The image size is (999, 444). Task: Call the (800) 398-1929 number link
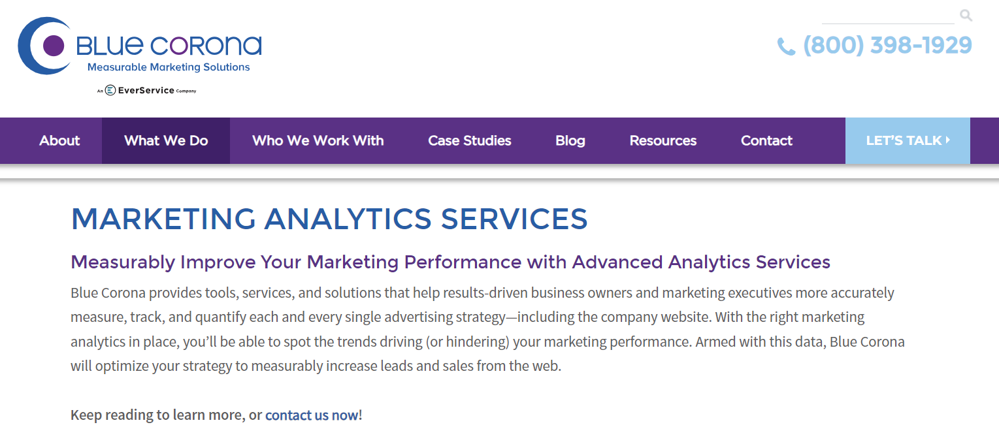pos(887,46)
